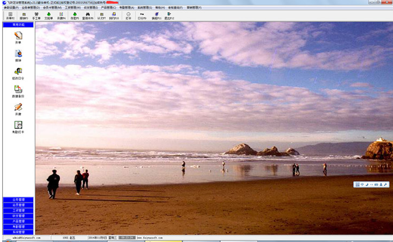Screen dimensions: 393x242
Task: Click the 开单 F2 toolbar button
Action: [x=10, y=16]
